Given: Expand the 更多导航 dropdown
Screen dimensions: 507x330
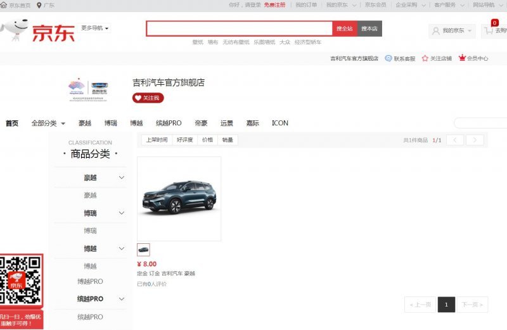Looking at the screenshot, I should click(x=95, y=29).
